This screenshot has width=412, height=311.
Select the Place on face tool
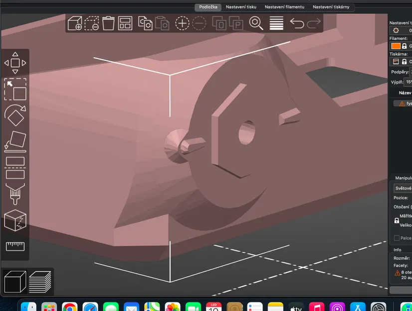pos(15,142)
